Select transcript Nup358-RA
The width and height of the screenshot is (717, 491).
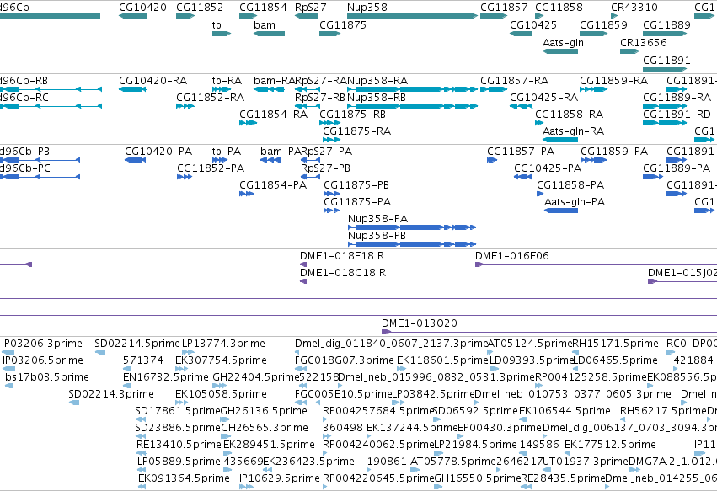coord(413,89)
